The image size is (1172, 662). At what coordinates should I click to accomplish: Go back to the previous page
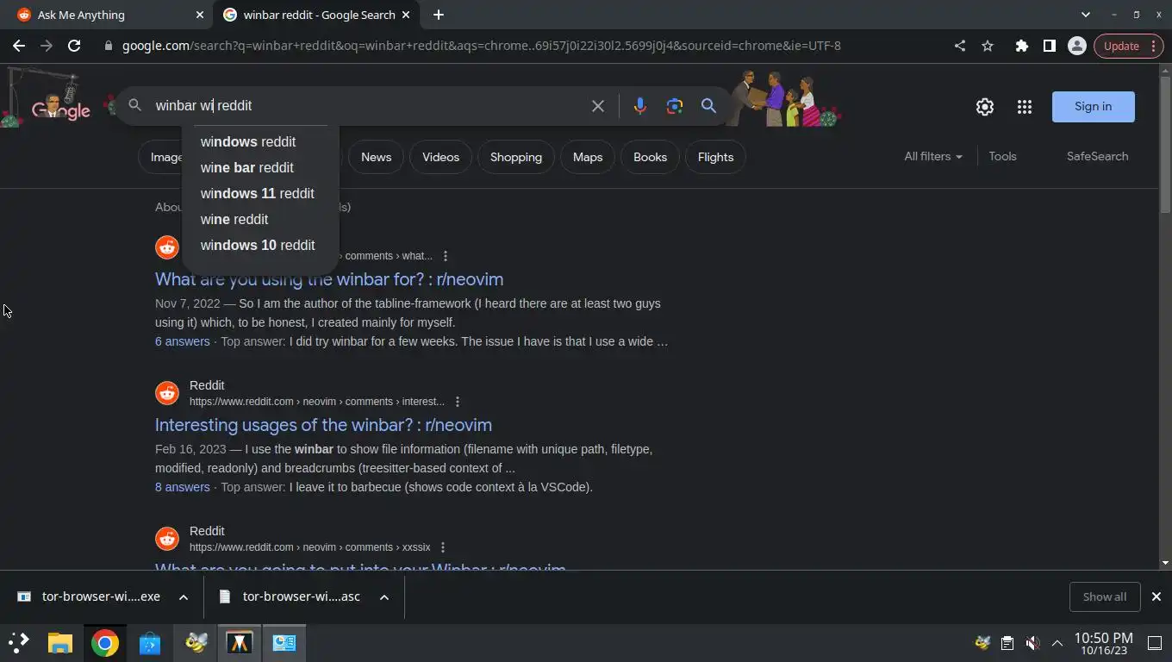(19, 46)
